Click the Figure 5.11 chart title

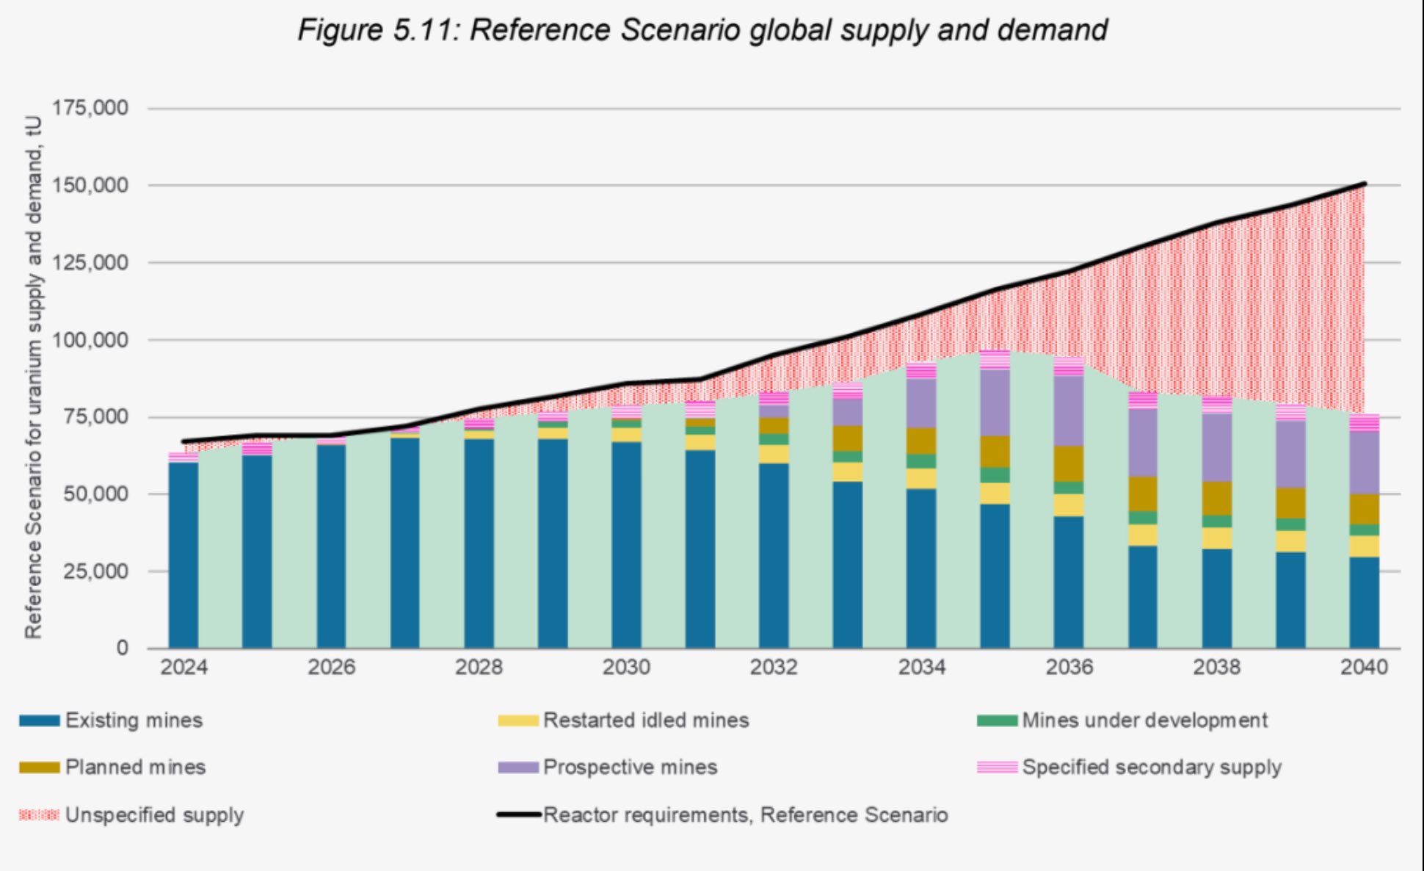point(702,31)
